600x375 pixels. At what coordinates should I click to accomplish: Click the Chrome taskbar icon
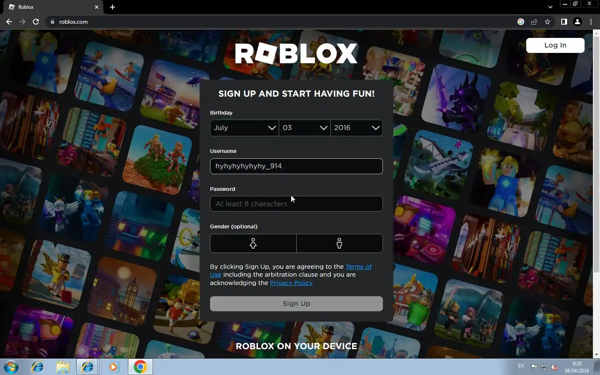140,367
